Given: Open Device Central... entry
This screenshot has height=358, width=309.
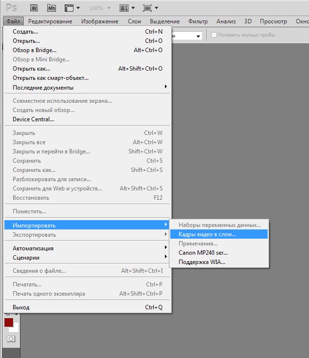Looking at the screenshot, I should (x=88, y=119).
